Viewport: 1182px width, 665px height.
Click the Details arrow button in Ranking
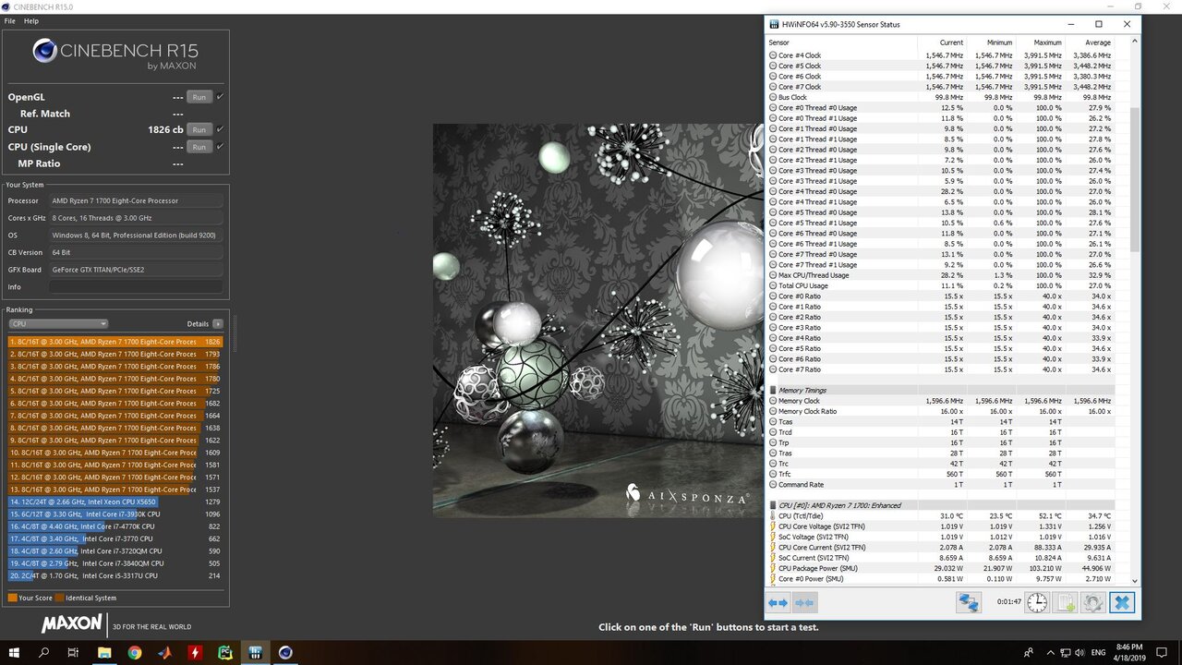(218, 324)
